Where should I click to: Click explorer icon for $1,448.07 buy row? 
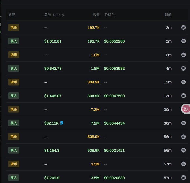pos(183,96)
